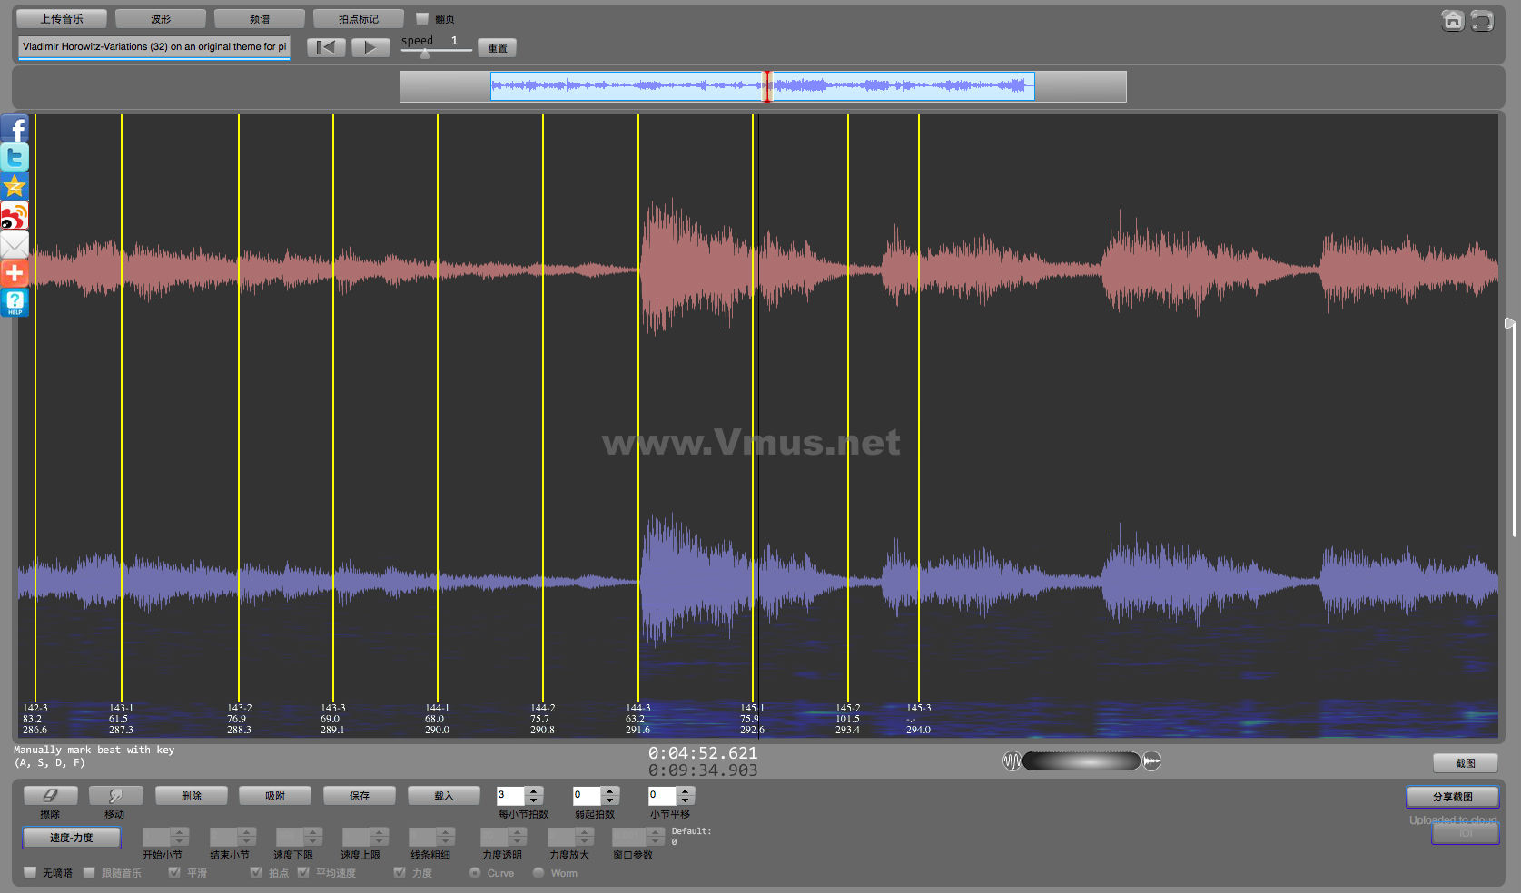Switch to 频谱 spectrum view
Image resolution: width=1521 pixels, height=893 pixels.
(x=260, y=19)
